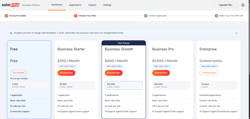The width and height of the screenshot is (250, 119).
Task: Click the 100,000 Credits / Month box
Action: [x=124, y=85]
